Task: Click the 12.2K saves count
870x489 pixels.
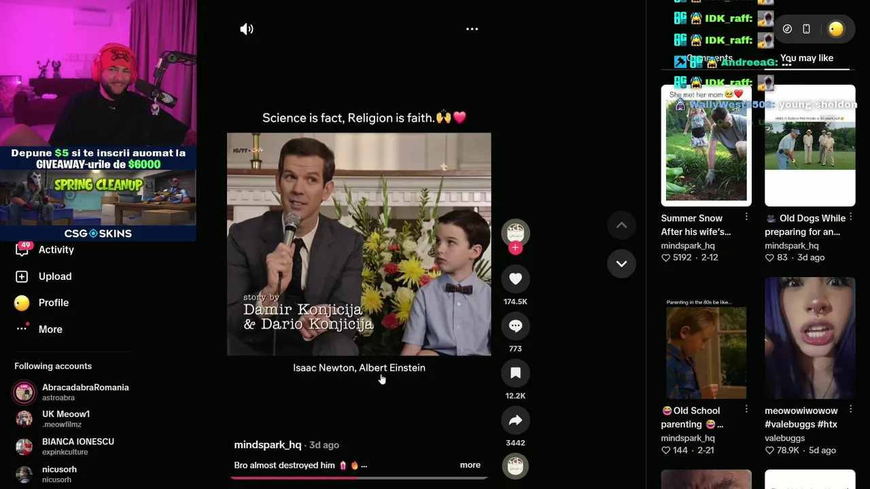Action: (515, 396)
